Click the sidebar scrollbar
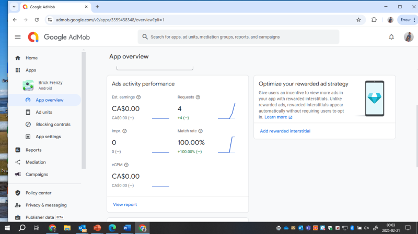 pos(84,110)
